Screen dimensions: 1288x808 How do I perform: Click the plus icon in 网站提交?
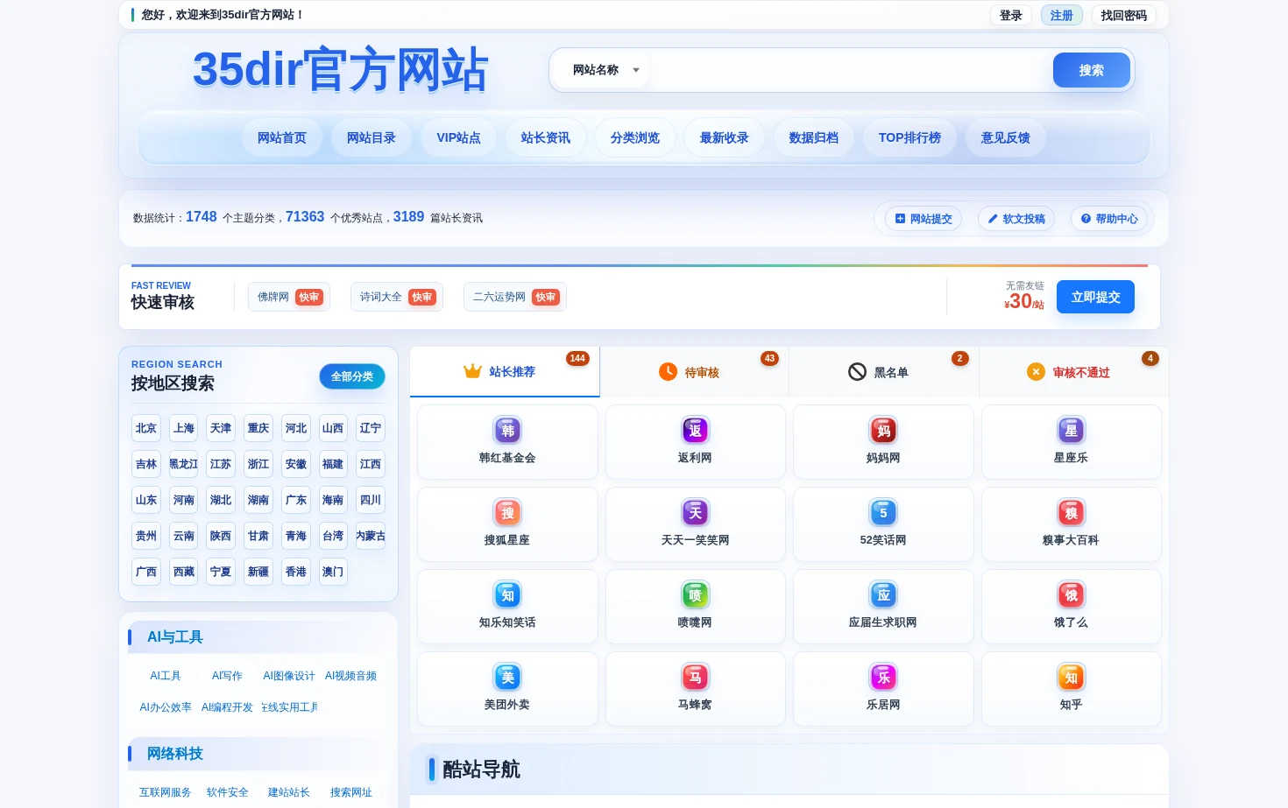pos(900,219)
